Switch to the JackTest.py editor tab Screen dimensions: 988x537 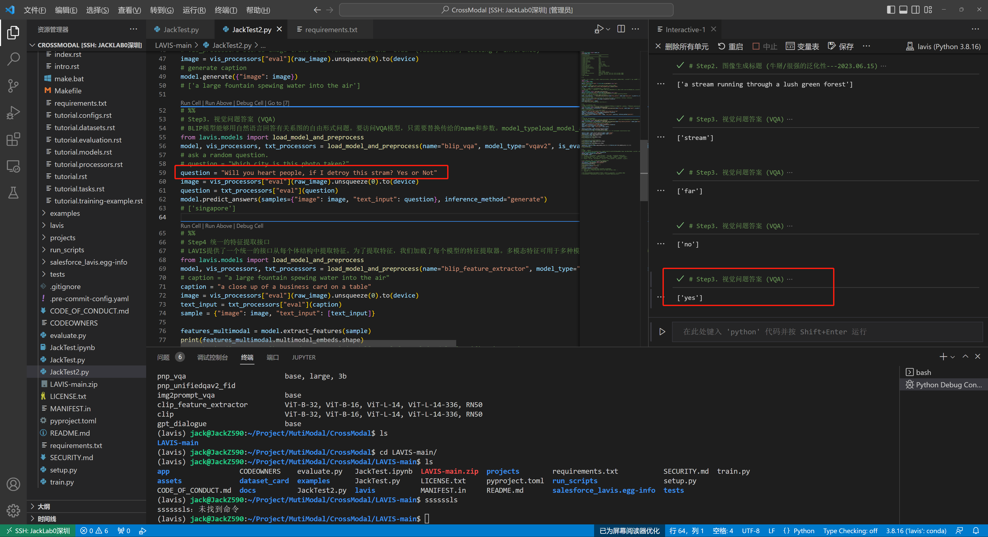coord(181,30)
